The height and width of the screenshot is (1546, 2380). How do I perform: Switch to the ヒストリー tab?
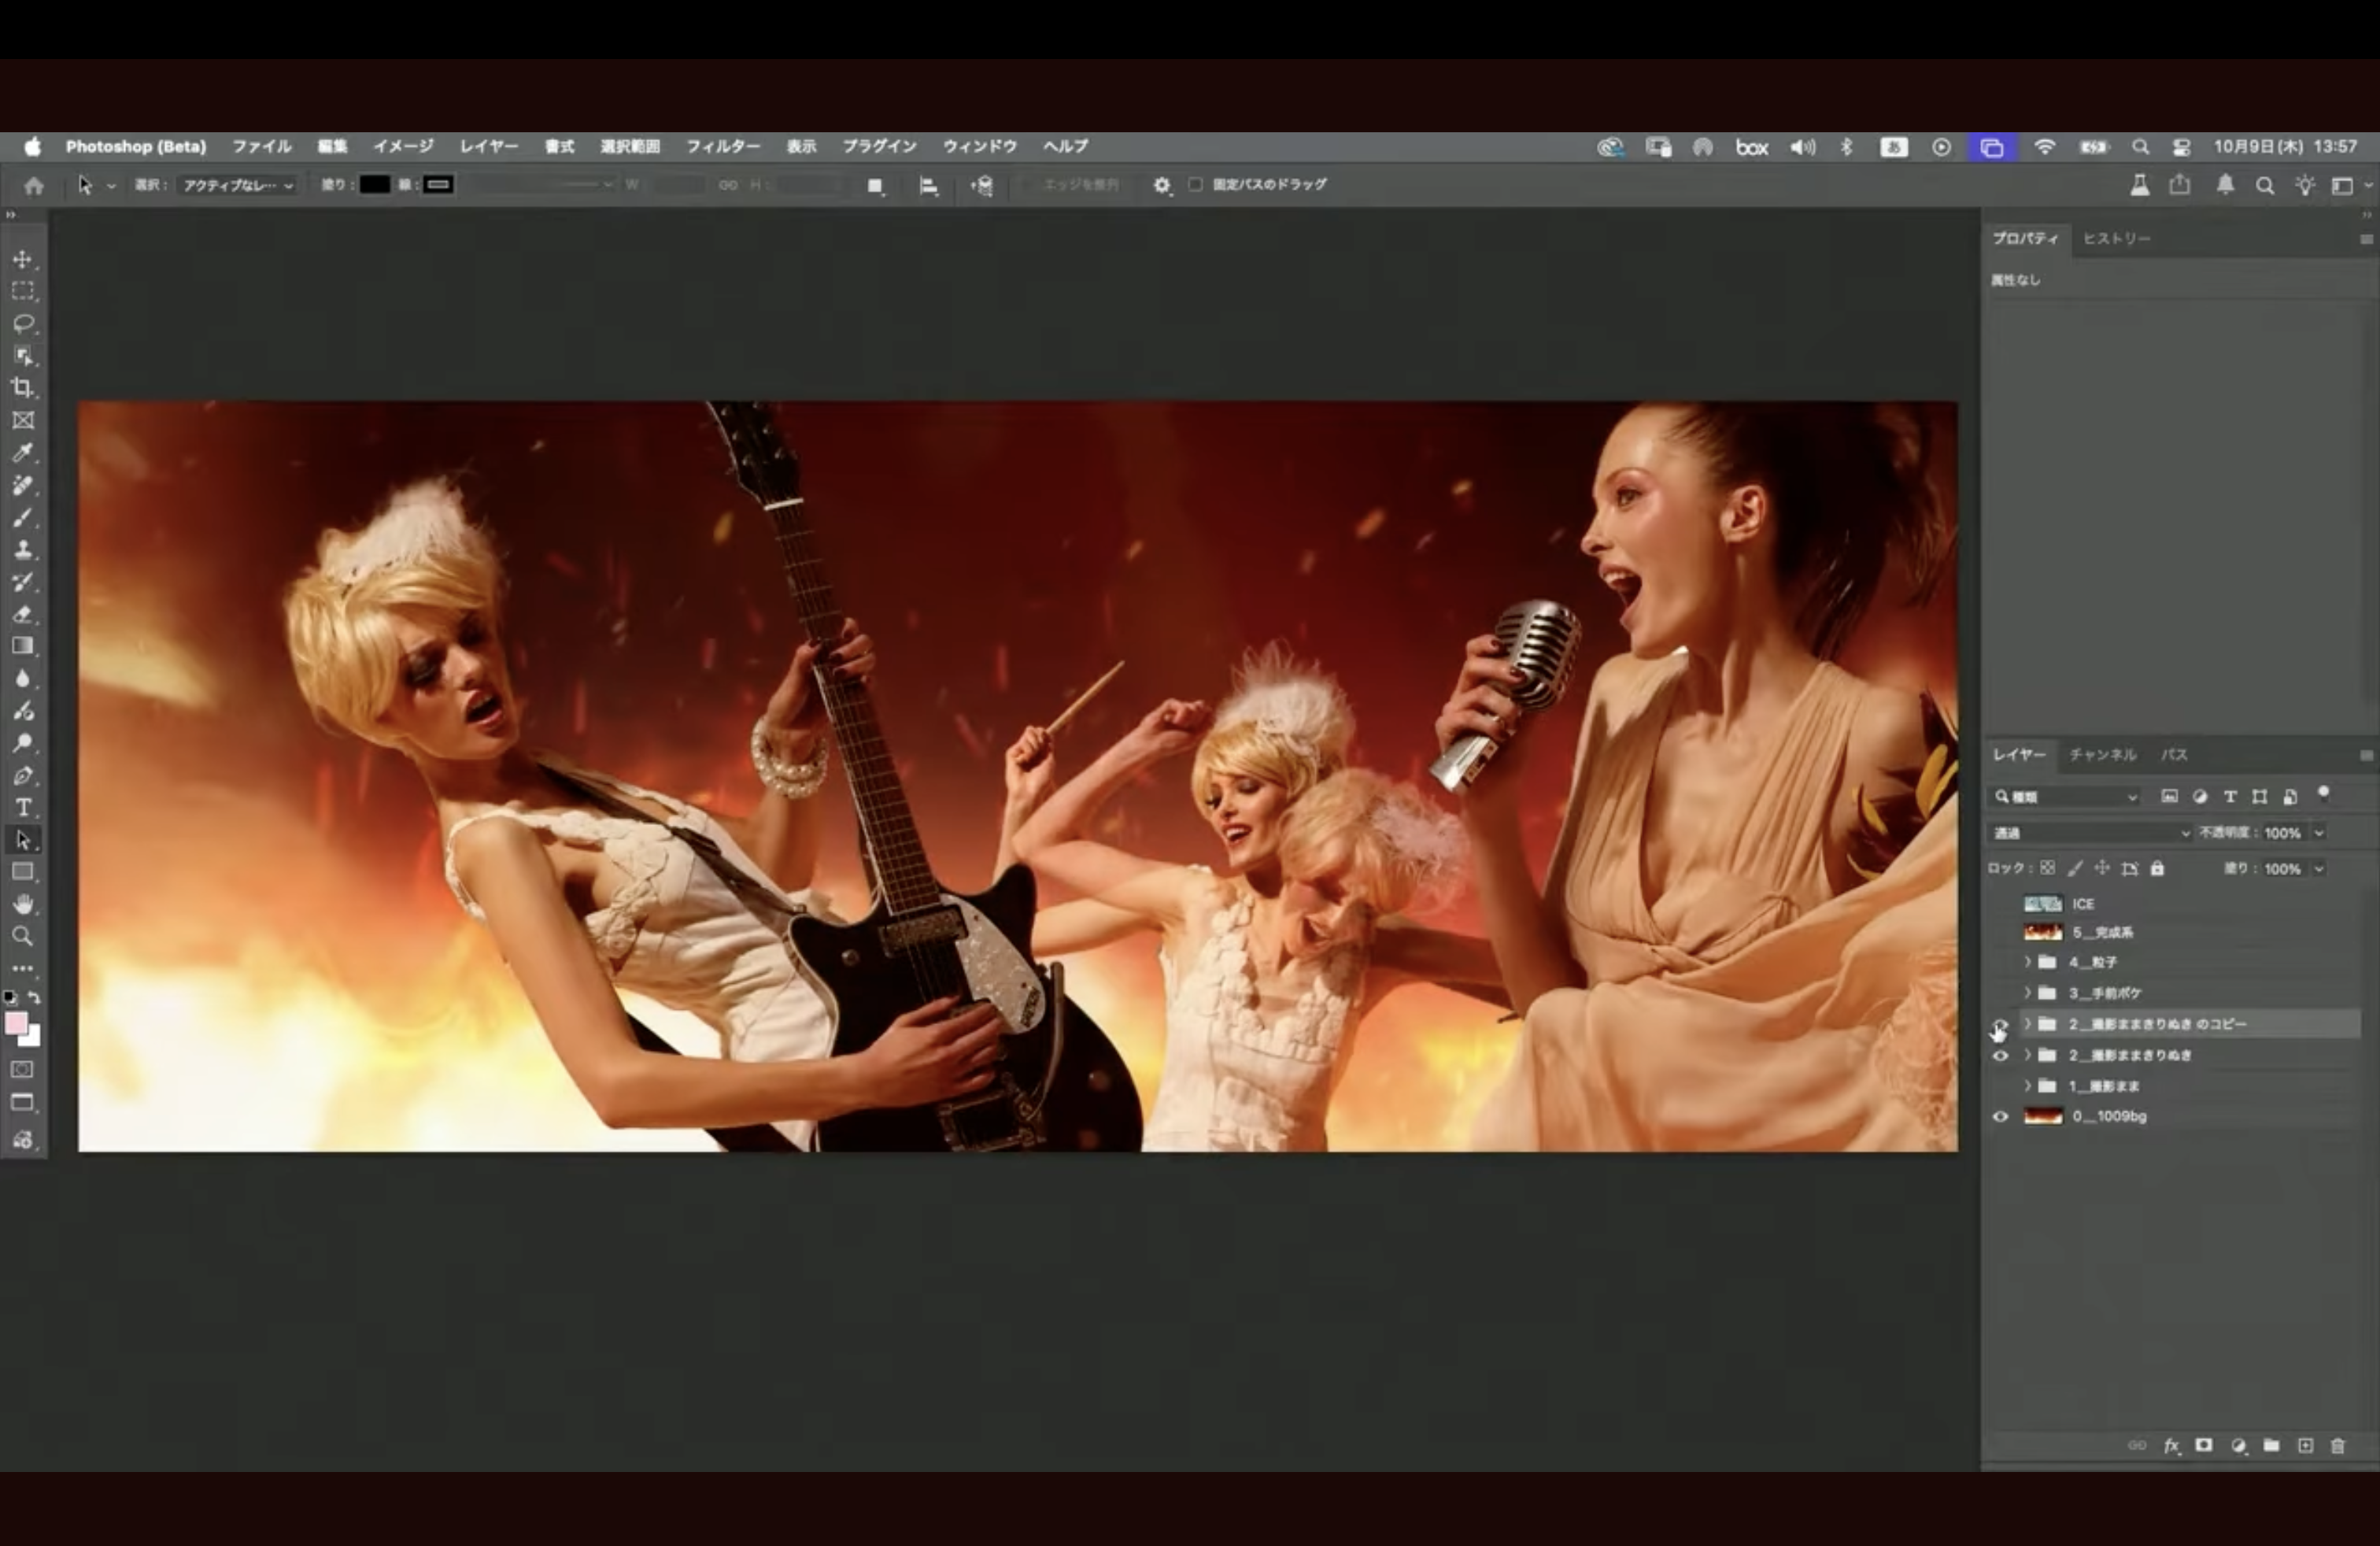pyautogui.click(x=2116, y=239)
